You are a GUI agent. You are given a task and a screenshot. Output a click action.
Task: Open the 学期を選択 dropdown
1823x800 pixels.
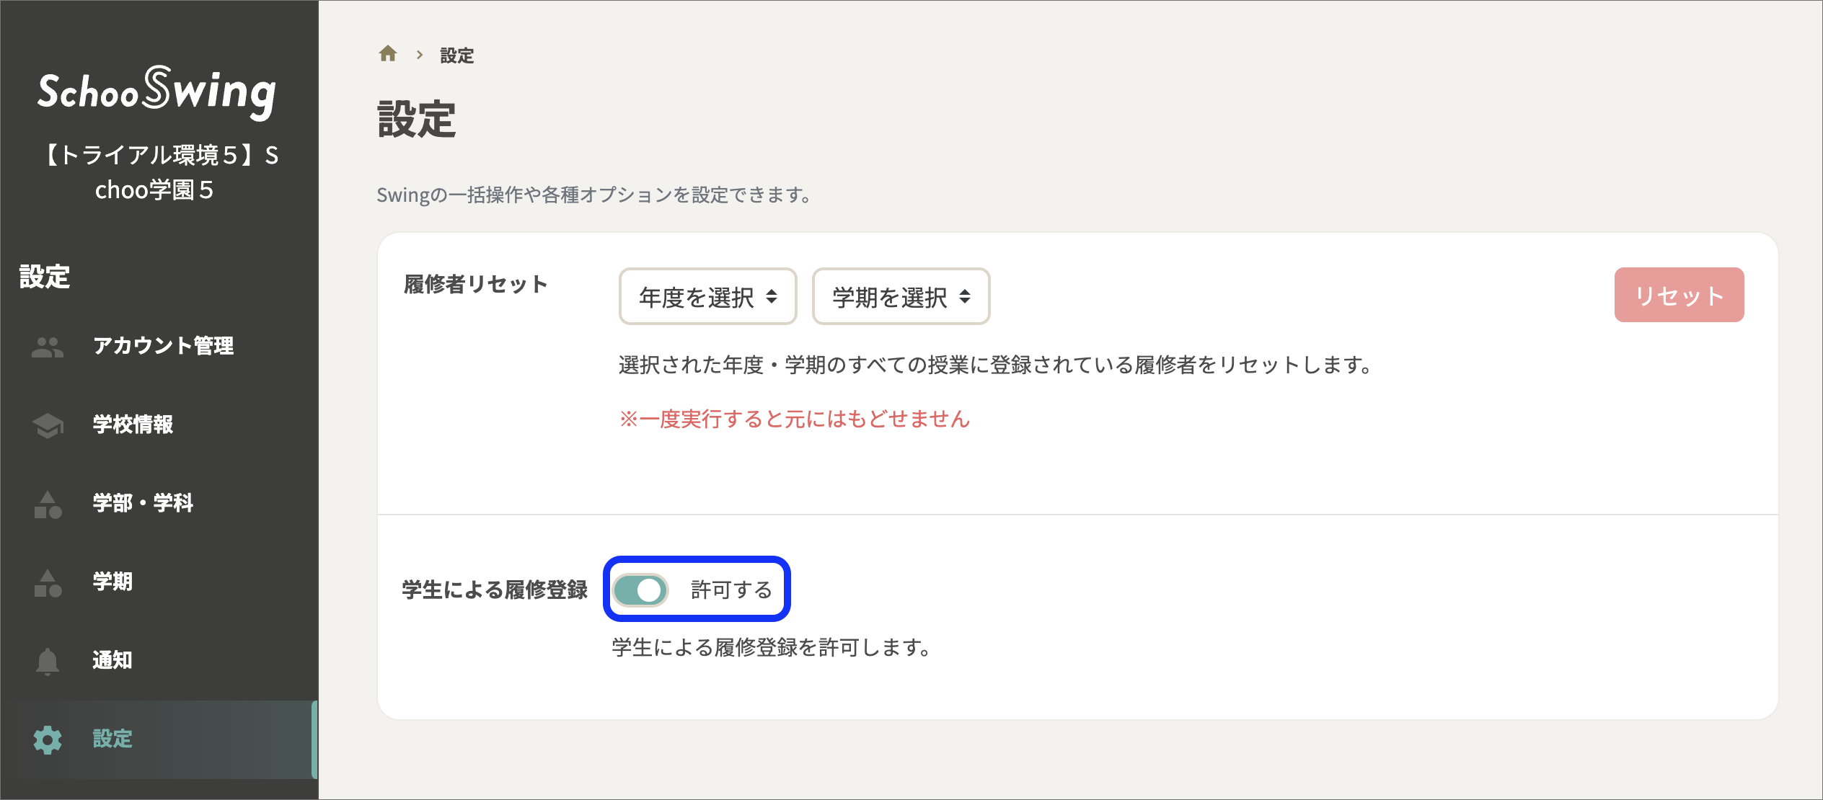coord(901,296)
